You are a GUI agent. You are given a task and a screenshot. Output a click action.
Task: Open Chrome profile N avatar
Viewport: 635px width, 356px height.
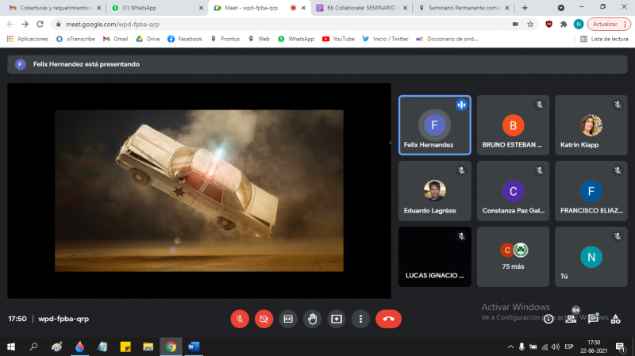coord(579,25)
